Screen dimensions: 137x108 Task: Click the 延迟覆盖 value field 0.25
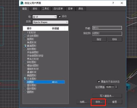pos(110,87)
